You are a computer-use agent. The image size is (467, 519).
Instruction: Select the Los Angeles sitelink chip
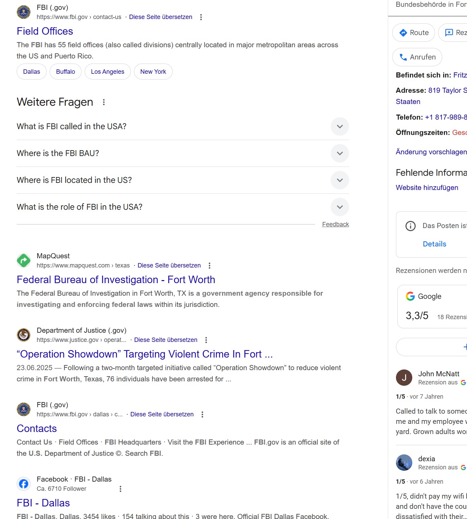[108, 72]
